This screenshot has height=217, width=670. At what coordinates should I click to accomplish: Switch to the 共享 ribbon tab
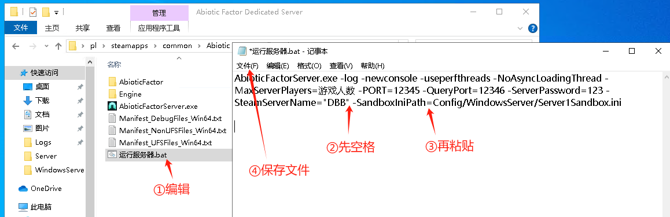coord(83,28)
